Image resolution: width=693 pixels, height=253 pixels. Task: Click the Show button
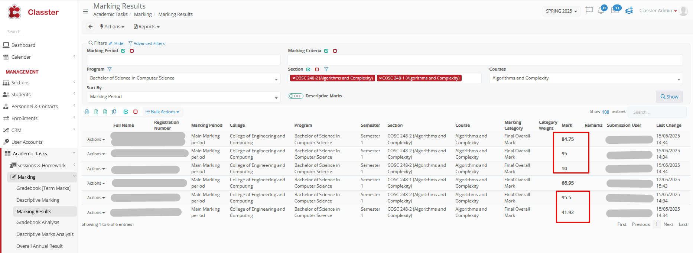point(669,97)
